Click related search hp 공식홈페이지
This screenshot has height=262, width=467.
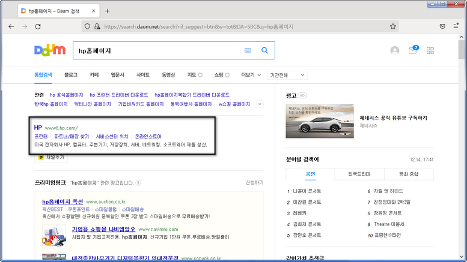67,95
